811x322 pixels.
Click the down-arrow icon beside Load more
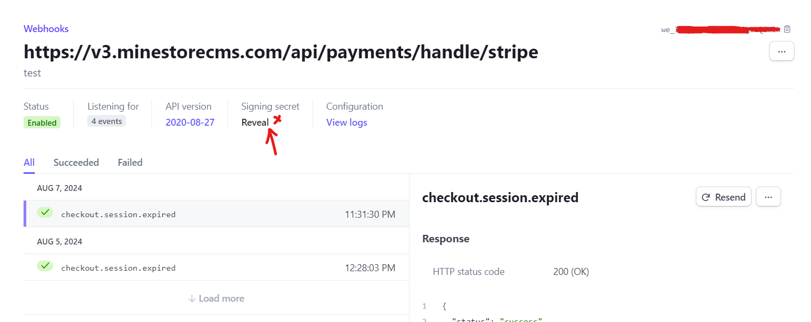point(193,298)
